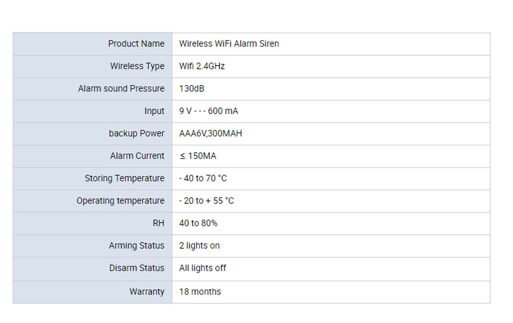The height and width of the screenshot is (323, 513).
Task: Click the Operating temperature label
Action: tap(120, 200)
